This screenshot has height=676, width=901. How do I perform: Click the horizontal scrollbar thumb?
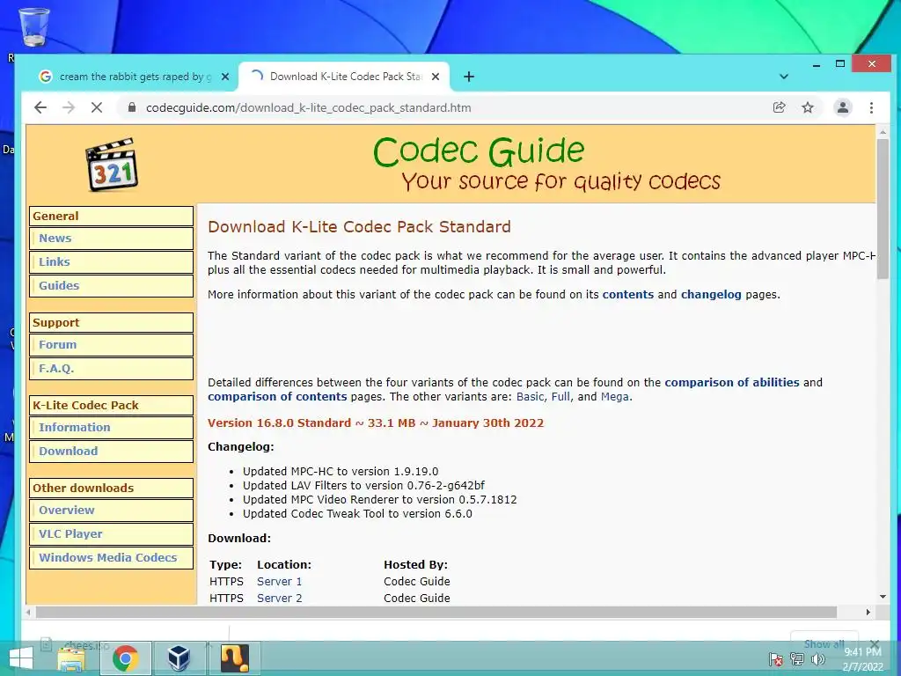coord(436,613)
